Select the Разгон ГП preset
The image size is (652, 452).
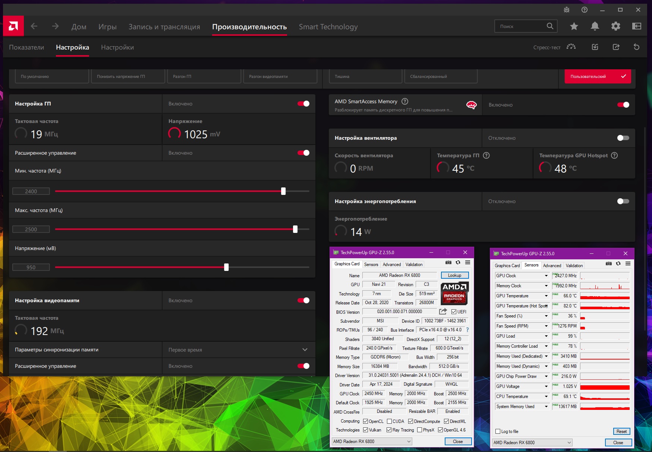tap(204, 76)
